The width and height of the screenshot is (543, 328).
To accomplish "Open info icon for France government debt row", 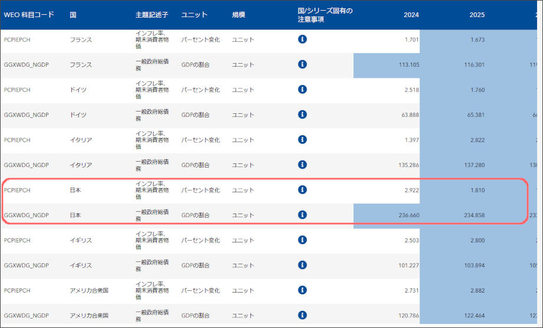I will [x=302, y=64].
